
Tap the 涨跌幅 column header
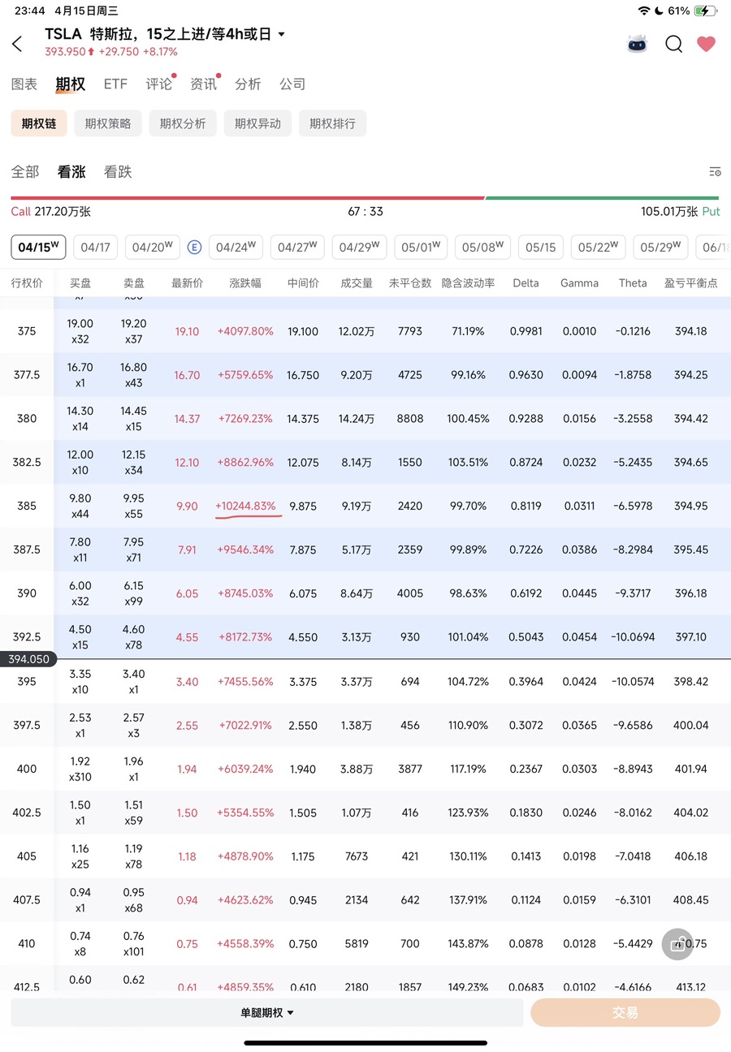245,283
